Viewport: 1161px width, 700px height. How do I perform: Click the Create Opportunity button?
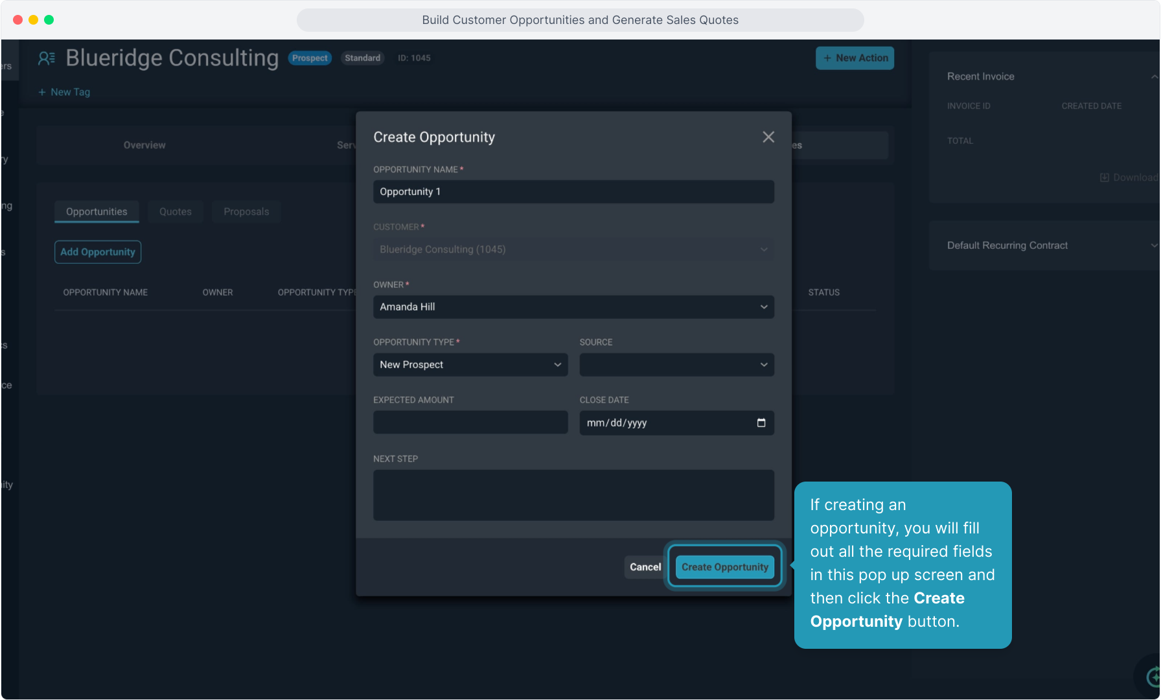[x=724, y=567]
